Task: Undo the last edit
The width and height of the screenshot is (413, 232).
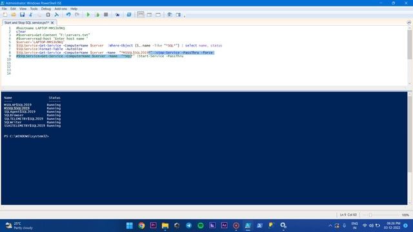Action: tap(68, 15)
